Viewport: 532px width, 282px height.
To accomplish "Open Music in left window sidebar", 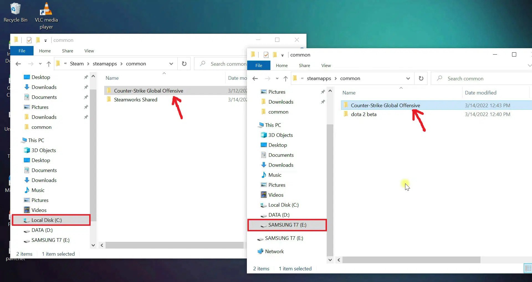I will (38, 190).
